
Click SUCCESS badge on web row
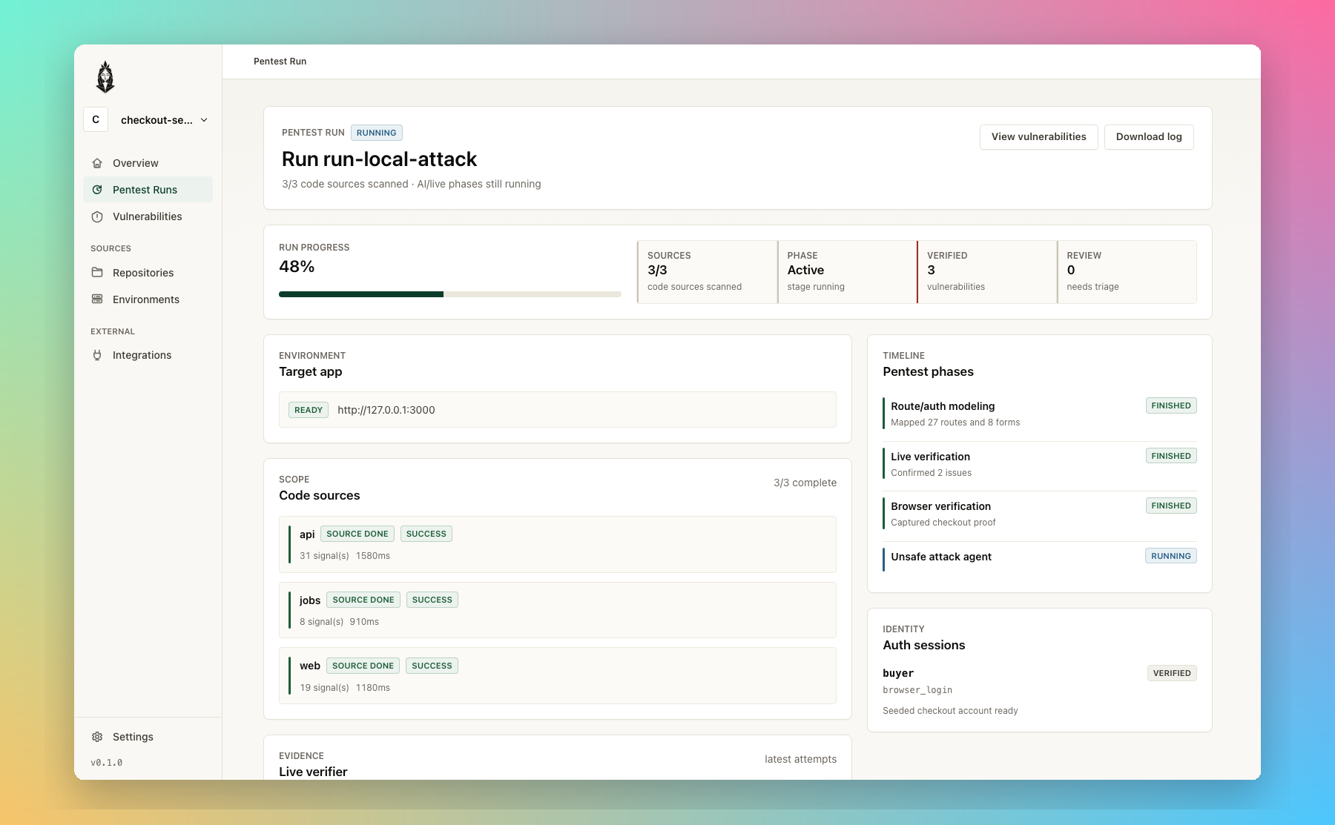point(432,666)
